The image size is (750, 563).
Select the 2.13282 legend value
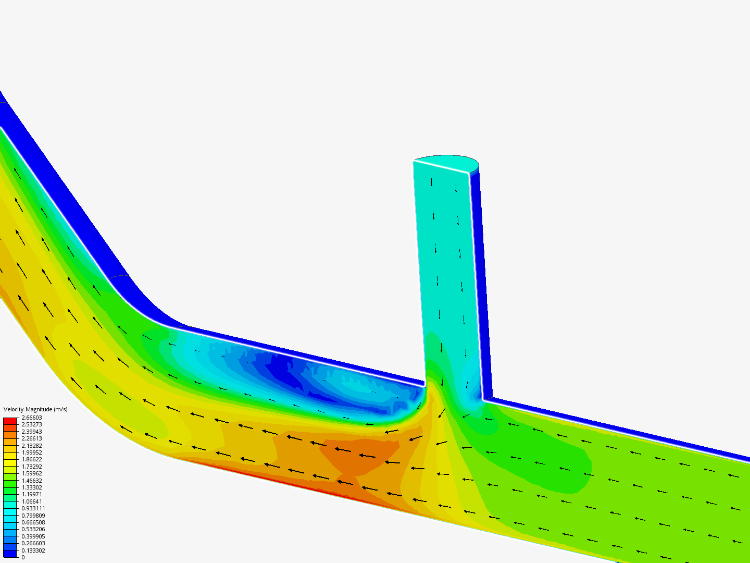click(x=32, y=446)
